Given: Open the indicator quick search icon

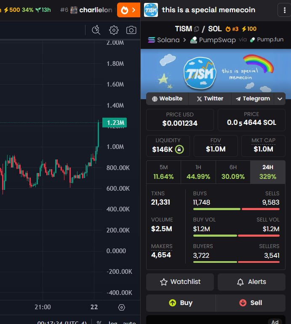Looking at the screenshot, I should (x=96, y=30).
